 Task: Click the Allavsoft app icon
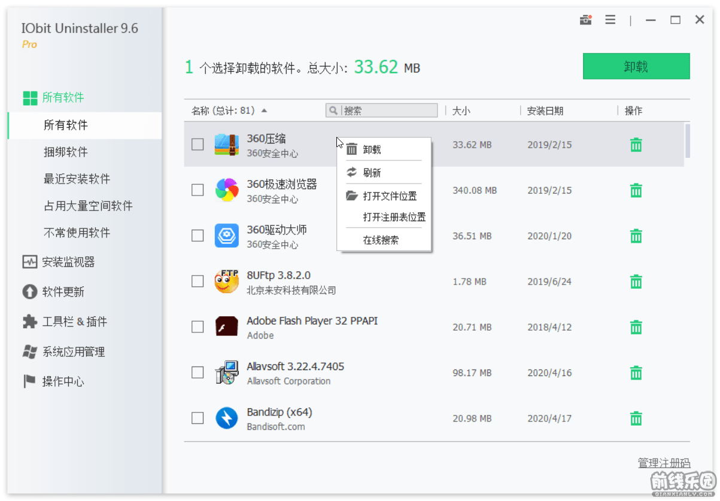coord(227,372)
